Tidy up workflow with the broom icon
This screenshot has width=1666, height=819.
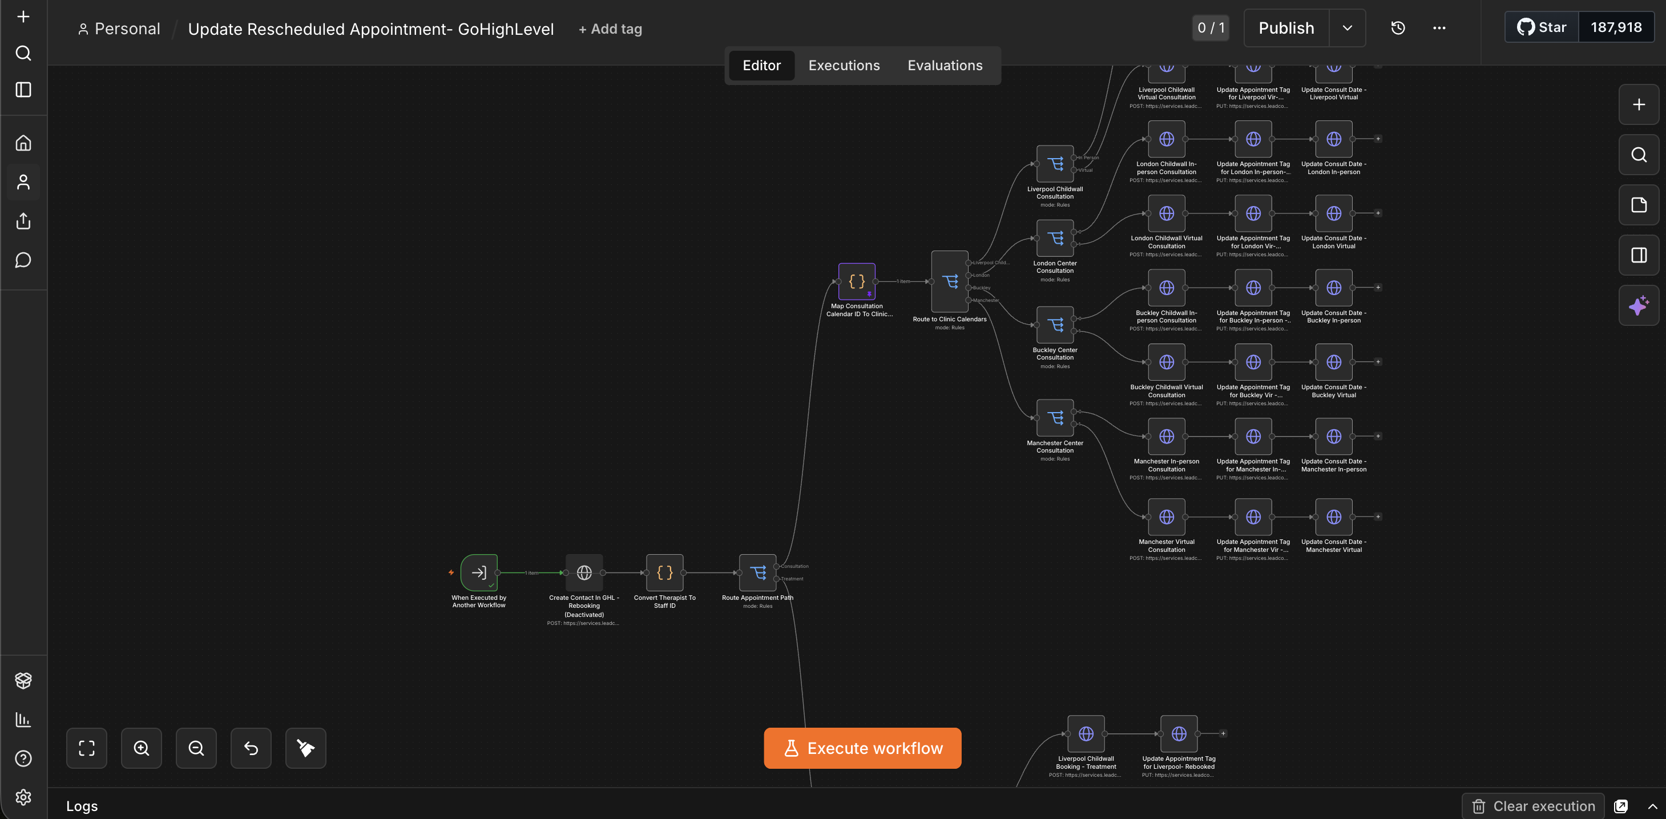[x=306, y=748]
